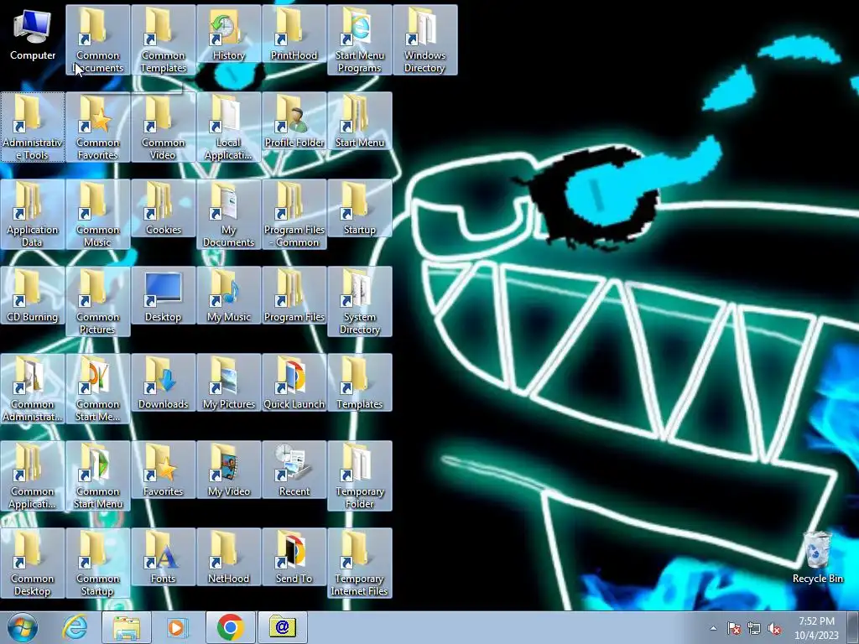Open Action Center flag tray icon
The image size is (859, 644).
click(x=733, y=628)
